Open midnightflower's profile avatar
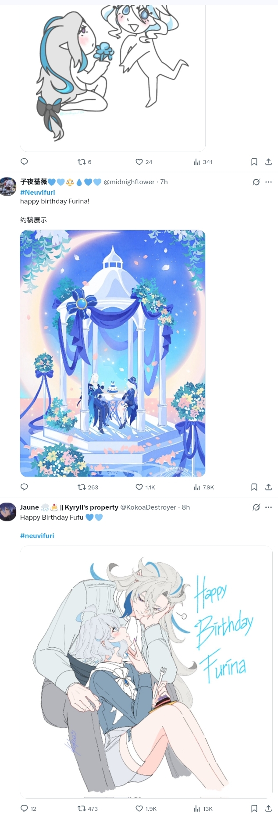Screen dimensions: 278x817 8,186
